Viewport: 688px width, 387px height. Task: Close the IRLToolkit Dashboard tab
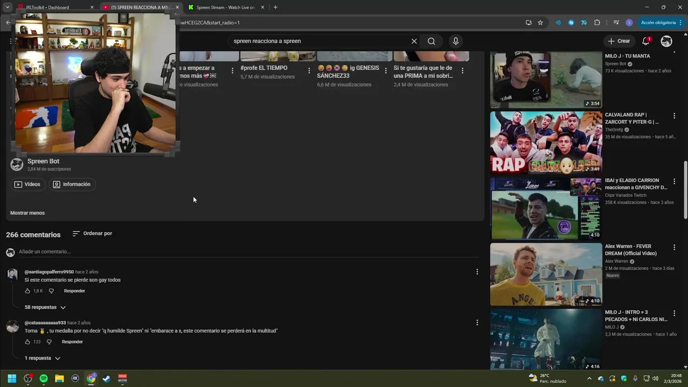tap(92, 8)
